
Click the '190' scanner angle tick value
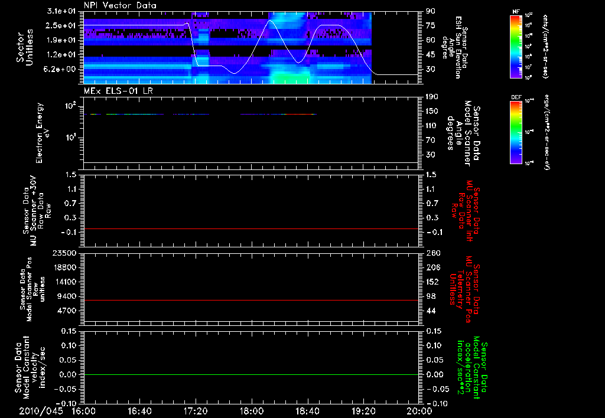(x=432, y=97)
